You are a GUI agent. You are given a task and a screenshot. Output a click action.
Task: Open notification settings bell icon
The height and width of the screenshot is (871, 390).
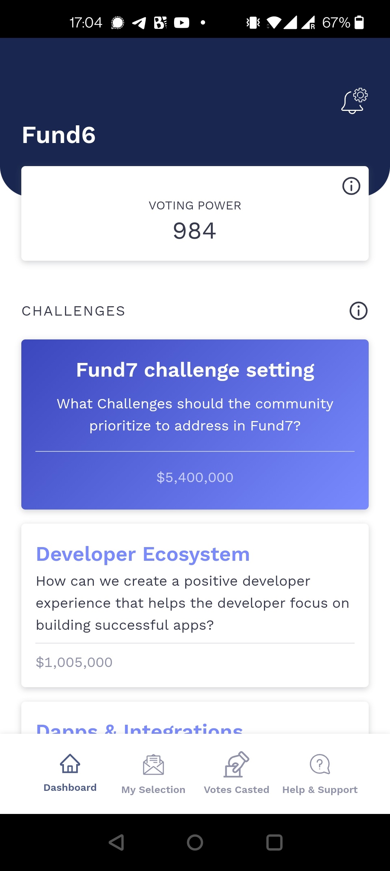354,101
